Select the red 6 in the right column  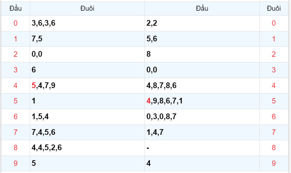[x=274, y=117]
